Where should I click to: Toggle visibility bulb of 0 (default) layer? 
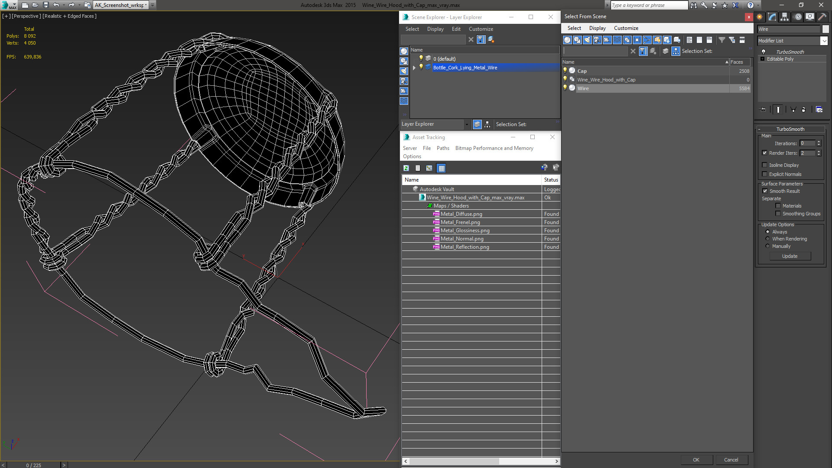(x=421, y=58)
